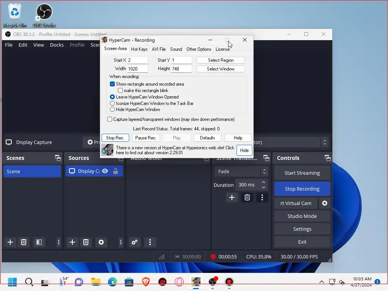This screenshot has height=291, width=388.
Task: Open the Audio Mixer three-dot menu
Action: click(x=150, y=242)
